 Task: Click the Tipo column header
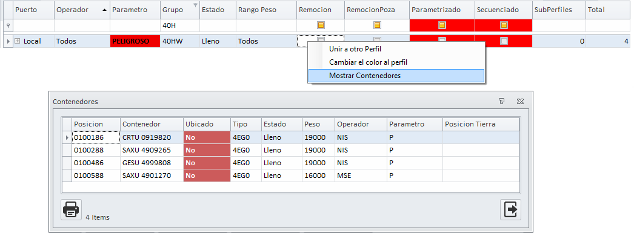pyautogui.click(x=246, y=124)
